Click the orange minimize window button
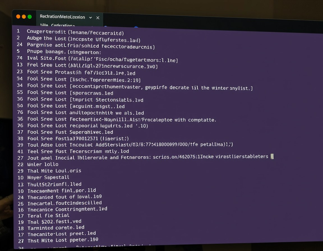The image size is (323, 251). point(24,17)
